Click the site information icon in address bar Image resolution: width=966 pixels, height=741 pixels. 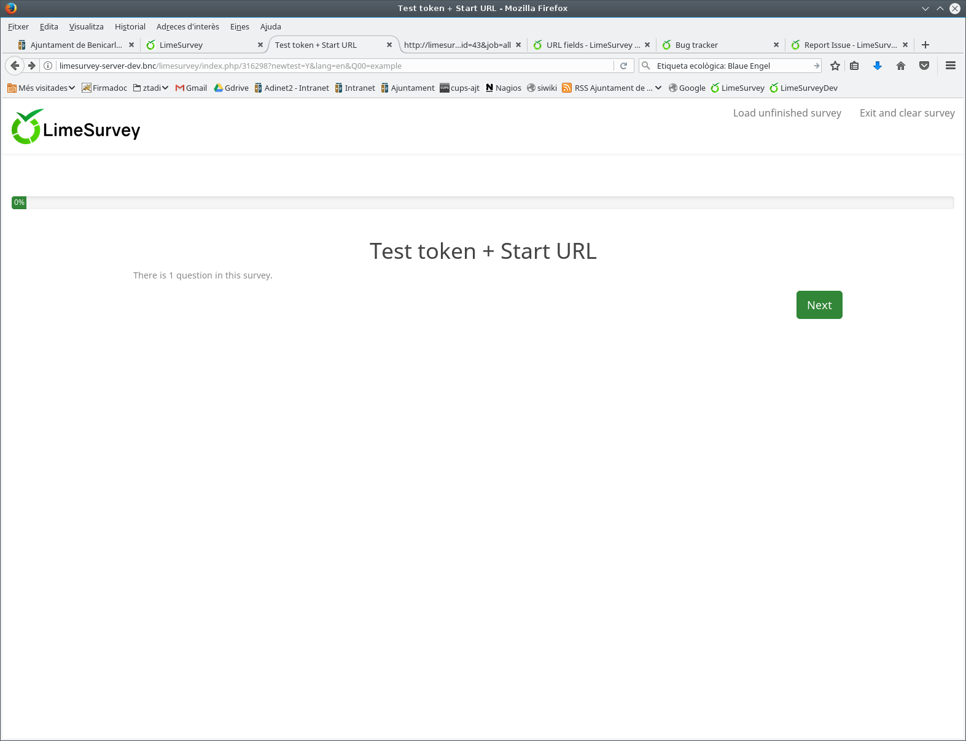point(48,66)
